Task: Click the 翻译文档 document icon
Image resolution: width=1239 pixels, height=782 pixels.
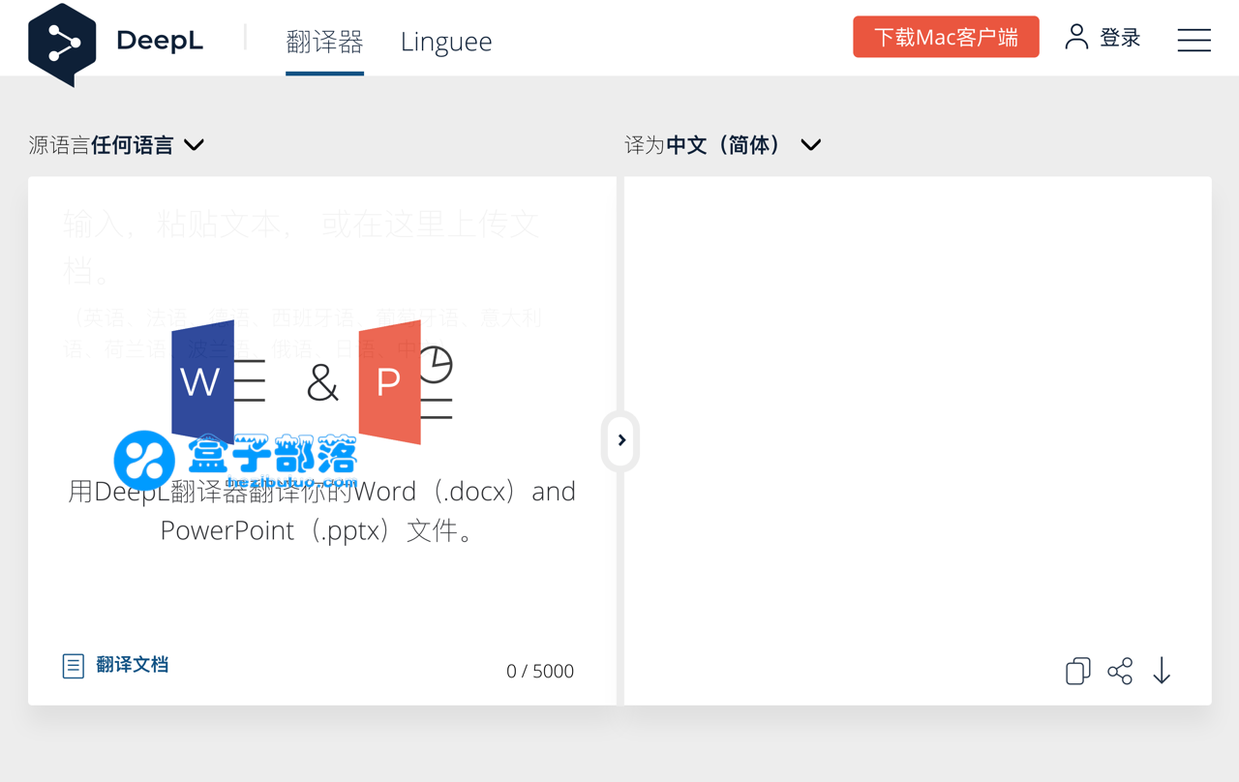Action: click(x=73, y=666)
